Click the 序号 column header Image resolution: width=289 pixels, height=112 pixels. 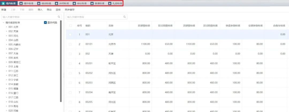click(x=79, y=26)
